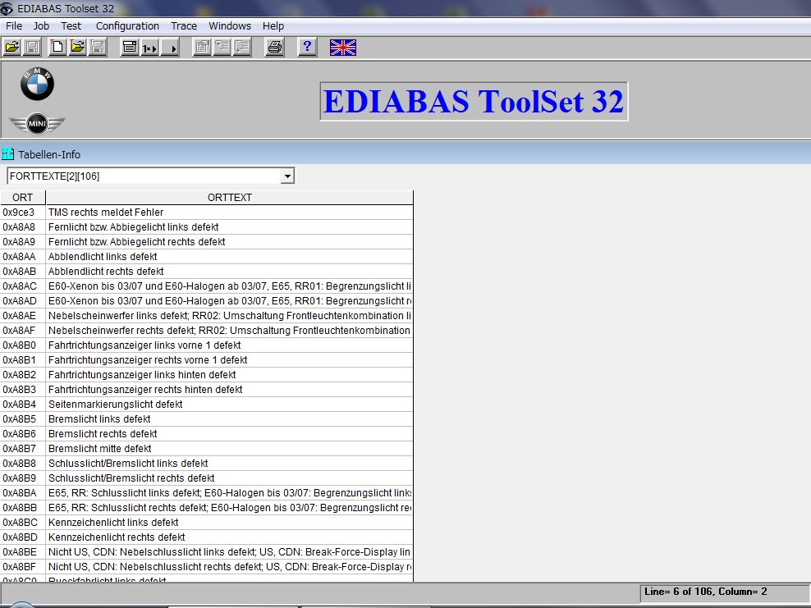Select cell 0x9ce3
Image resolution: width=811 pixels, height=608 pixels.
[23, 213]
